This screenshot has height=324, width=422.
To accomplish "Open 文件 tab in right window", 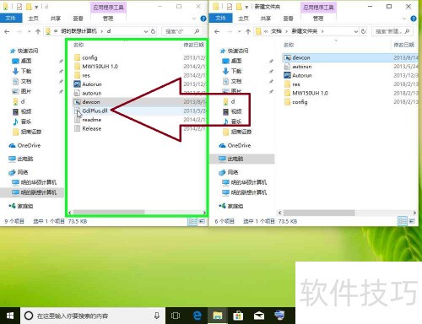I will pyautogui.click(x=221, y=19).
